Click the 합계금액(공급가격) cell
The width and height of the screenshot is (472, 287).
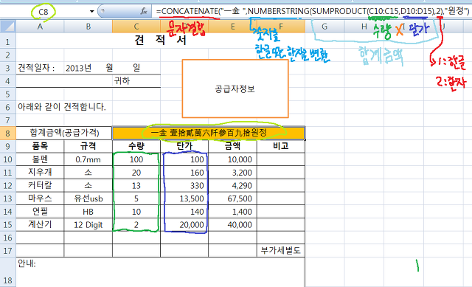point(64,133)
